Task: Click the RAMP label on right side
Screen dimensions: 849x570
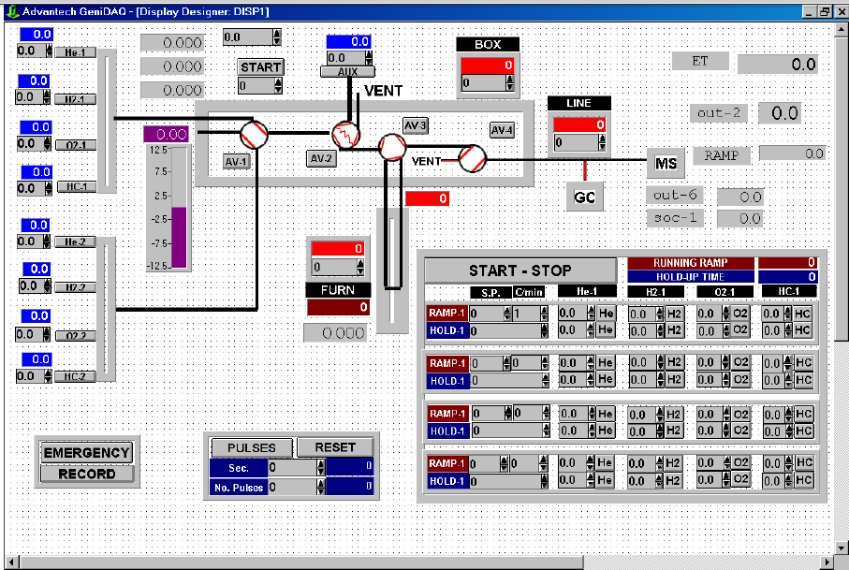Action: (x=721, y=155)
